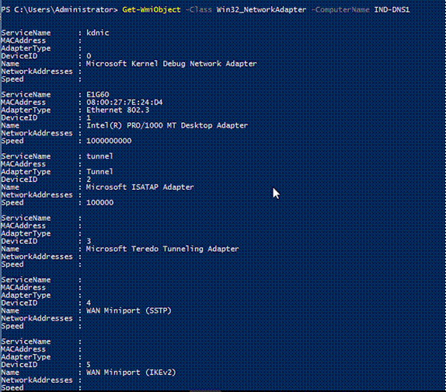Screen dimensions: 446x392
Task: Click the Tunnel adapter type value
Action: click(x=99, y=172)
